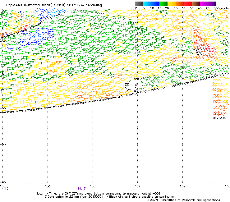
Task: Click the purple '14:16' time stamp
Action: pyautogui.click(x=4, y=189)
